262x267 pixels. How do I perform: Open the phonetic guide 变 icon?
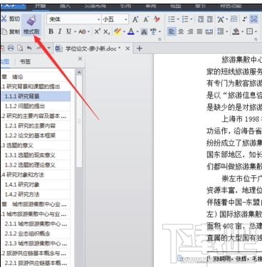154,31
